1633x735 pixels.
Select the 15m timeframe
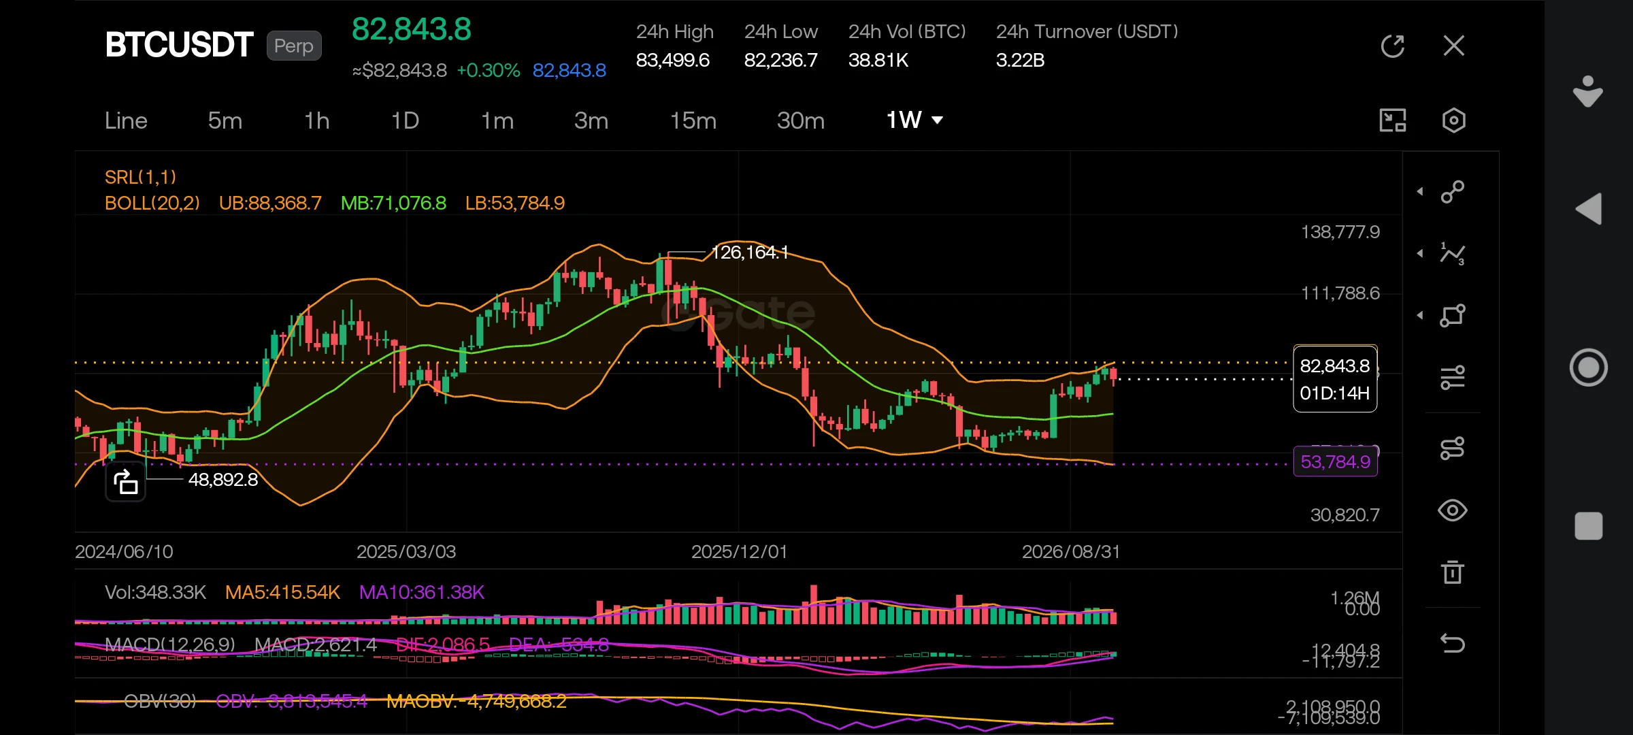693,120
